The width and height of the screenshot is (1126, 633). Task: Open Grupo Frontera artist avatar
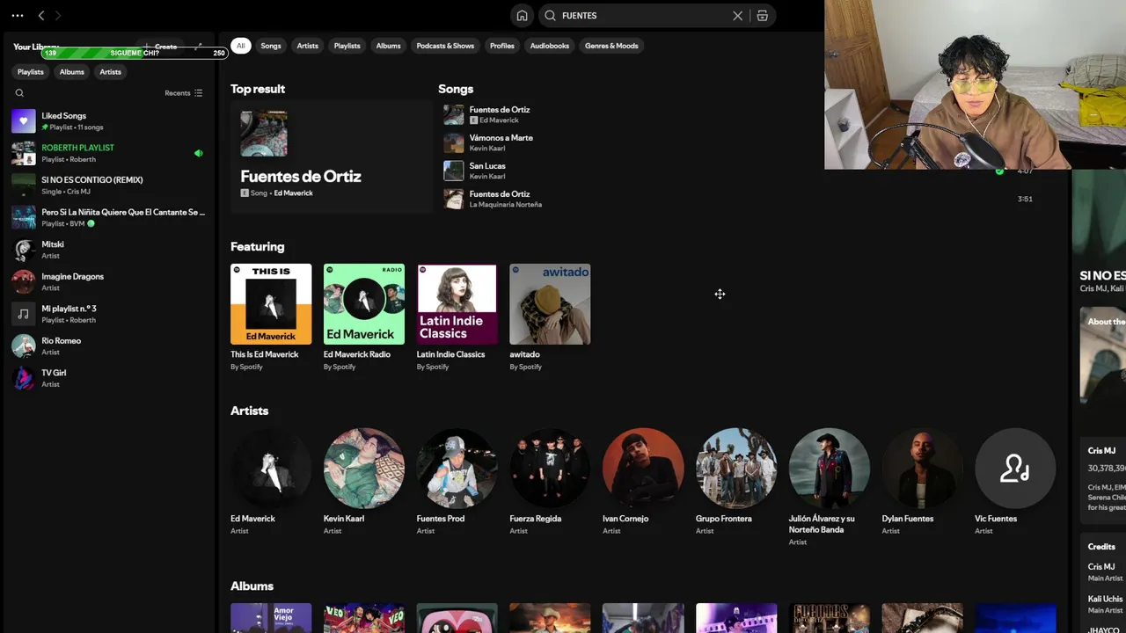click(x=736, y=469)
